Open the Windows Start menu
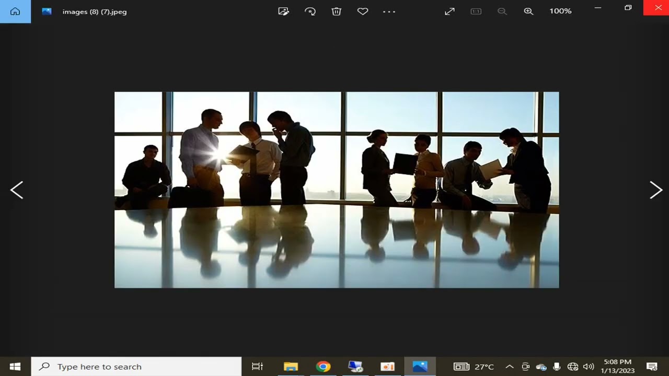669x376 pixels. 15,367
